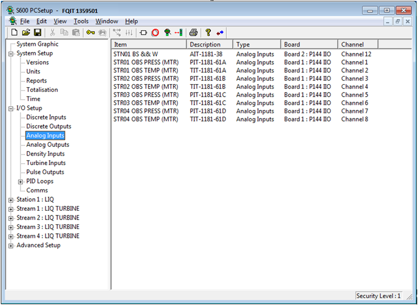Viewport: 418px width, 305px height.
Task: Select Pulse Outputs in the tree
Action: [x=45, y=172]
